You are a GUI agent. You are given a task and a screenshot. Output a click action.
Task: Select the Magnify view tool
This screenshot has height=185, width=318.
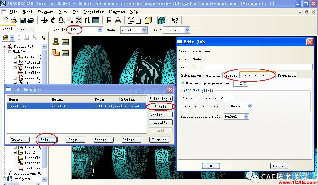(62, 20)
